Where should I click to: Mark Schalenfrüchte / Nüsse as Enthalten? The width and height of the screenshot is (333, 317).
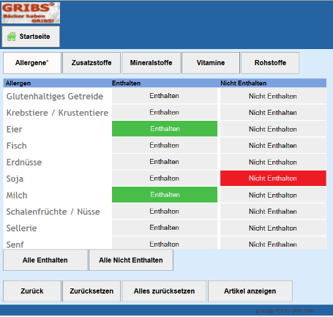(165, 211)
